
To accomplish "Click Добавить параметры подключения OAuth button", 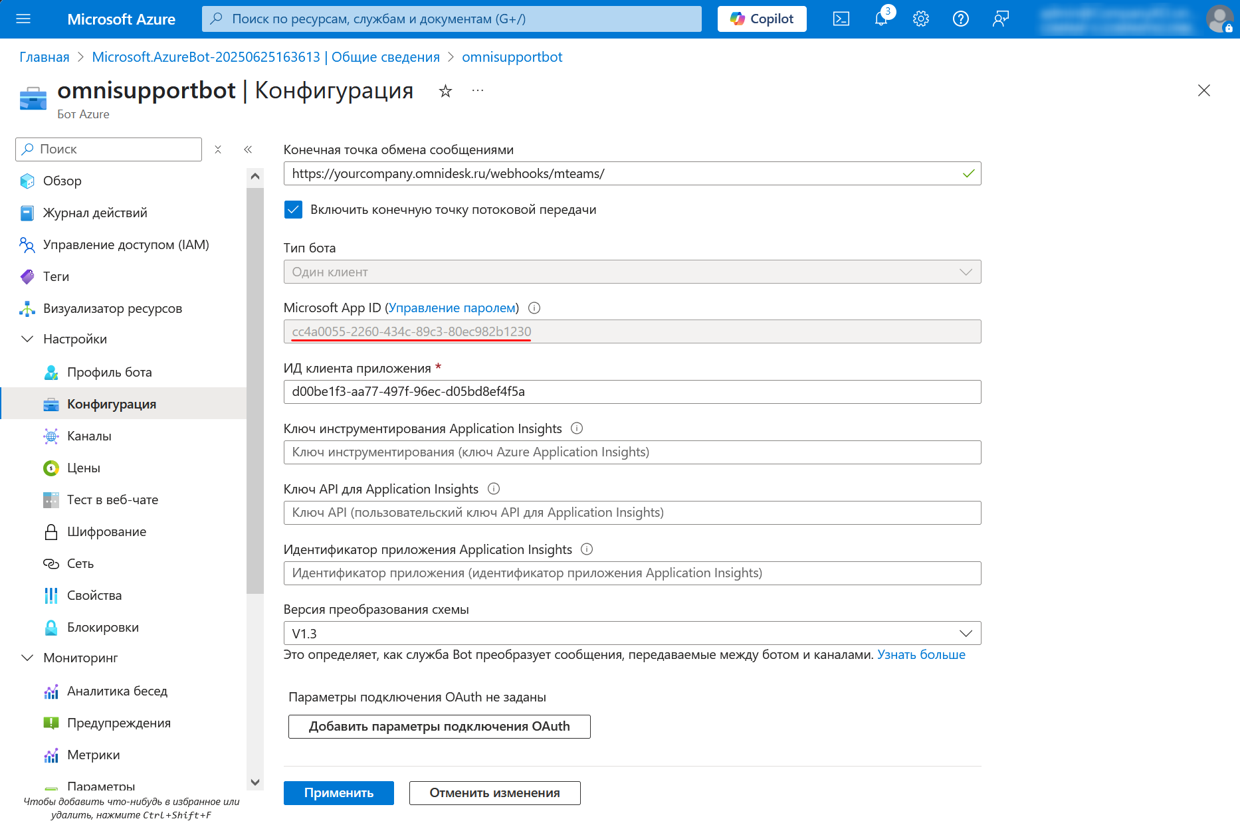I will pos(439,727).
